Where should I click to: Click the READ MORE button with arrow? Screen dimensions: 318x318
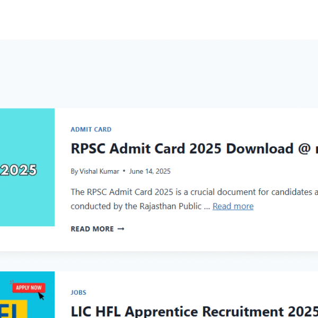pyautogui.click(x=98, y=229)
